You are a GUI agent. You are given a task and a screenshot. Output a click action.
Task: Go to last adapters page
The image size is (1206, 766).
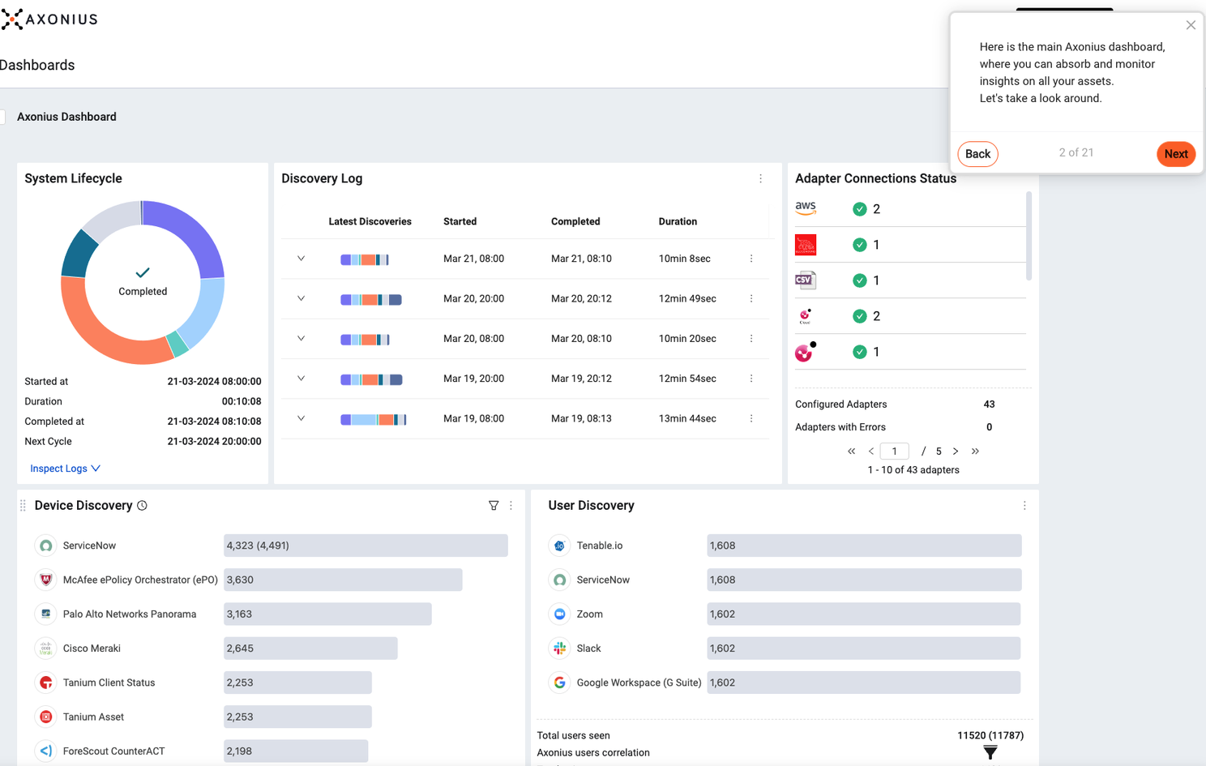point(975,451)
